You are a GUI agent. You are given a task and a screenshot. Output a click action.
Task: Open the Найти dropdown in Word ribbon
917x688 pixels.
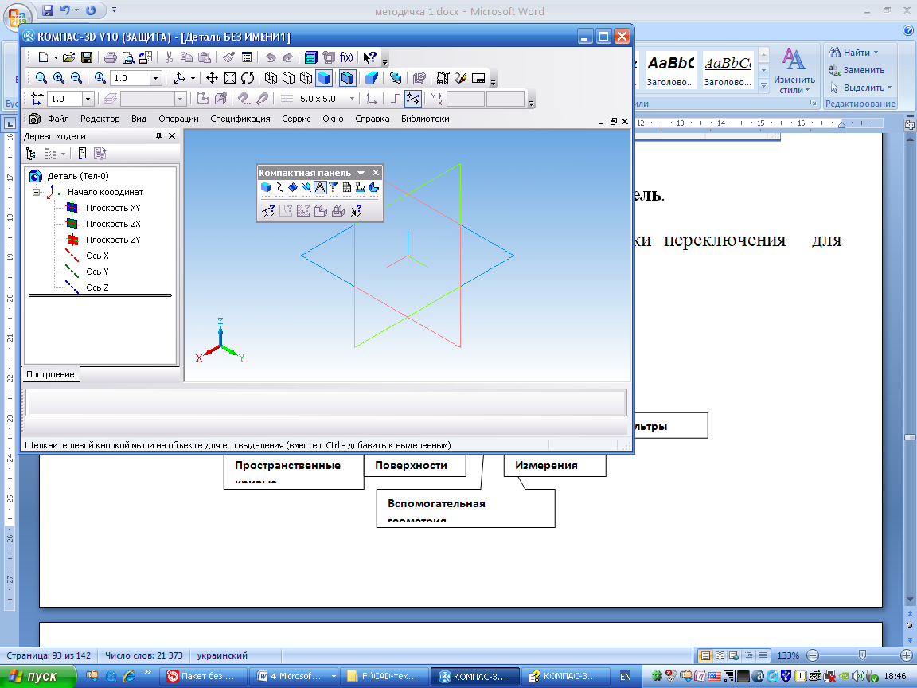tap(876, 53)
